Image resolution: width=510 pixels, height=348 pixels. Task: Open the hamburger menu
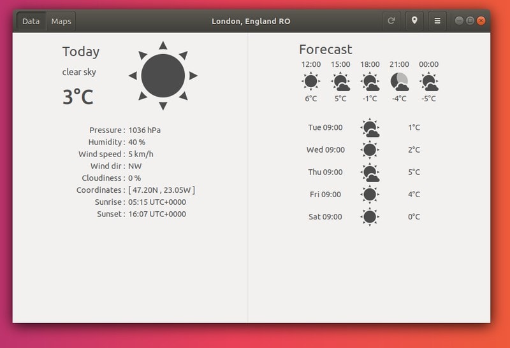437,21
